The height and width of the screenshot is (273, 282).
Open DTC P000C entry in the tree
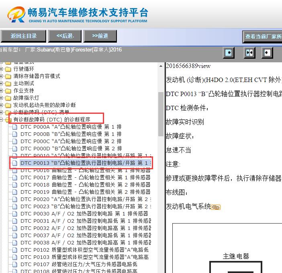[71, 141]
